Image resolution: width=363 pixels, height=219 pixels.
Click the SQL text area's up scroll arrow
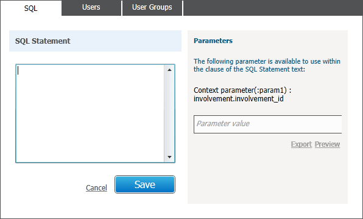(x=169, y=70)
